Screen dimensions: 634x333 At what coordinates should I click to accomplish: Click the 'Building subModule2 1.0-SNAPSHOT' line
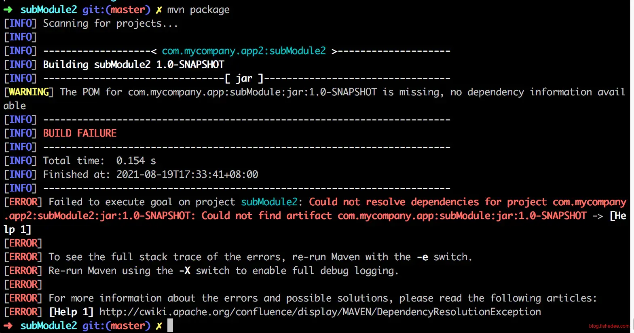(133, 65)
